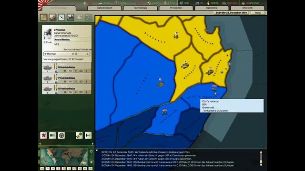Click the dissent percentage icon
The width and height of the screenshot is (305, 171).
click(x=208, y=3)
